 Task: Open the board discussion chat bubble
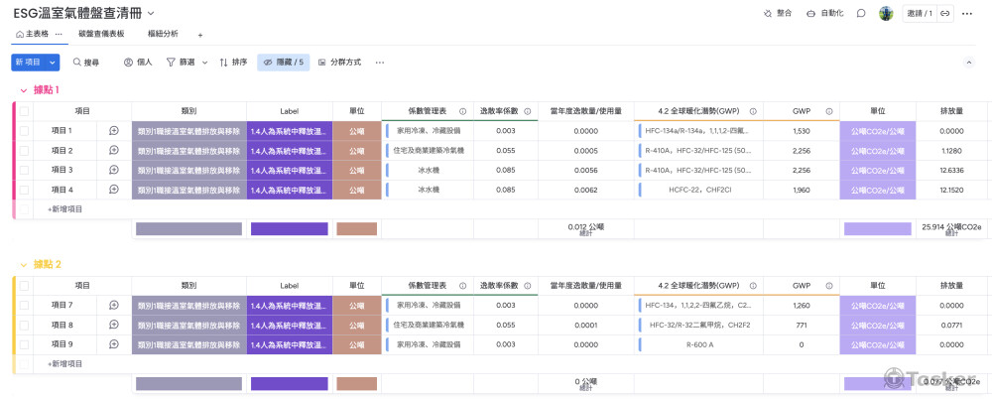(x=861, y=14)
